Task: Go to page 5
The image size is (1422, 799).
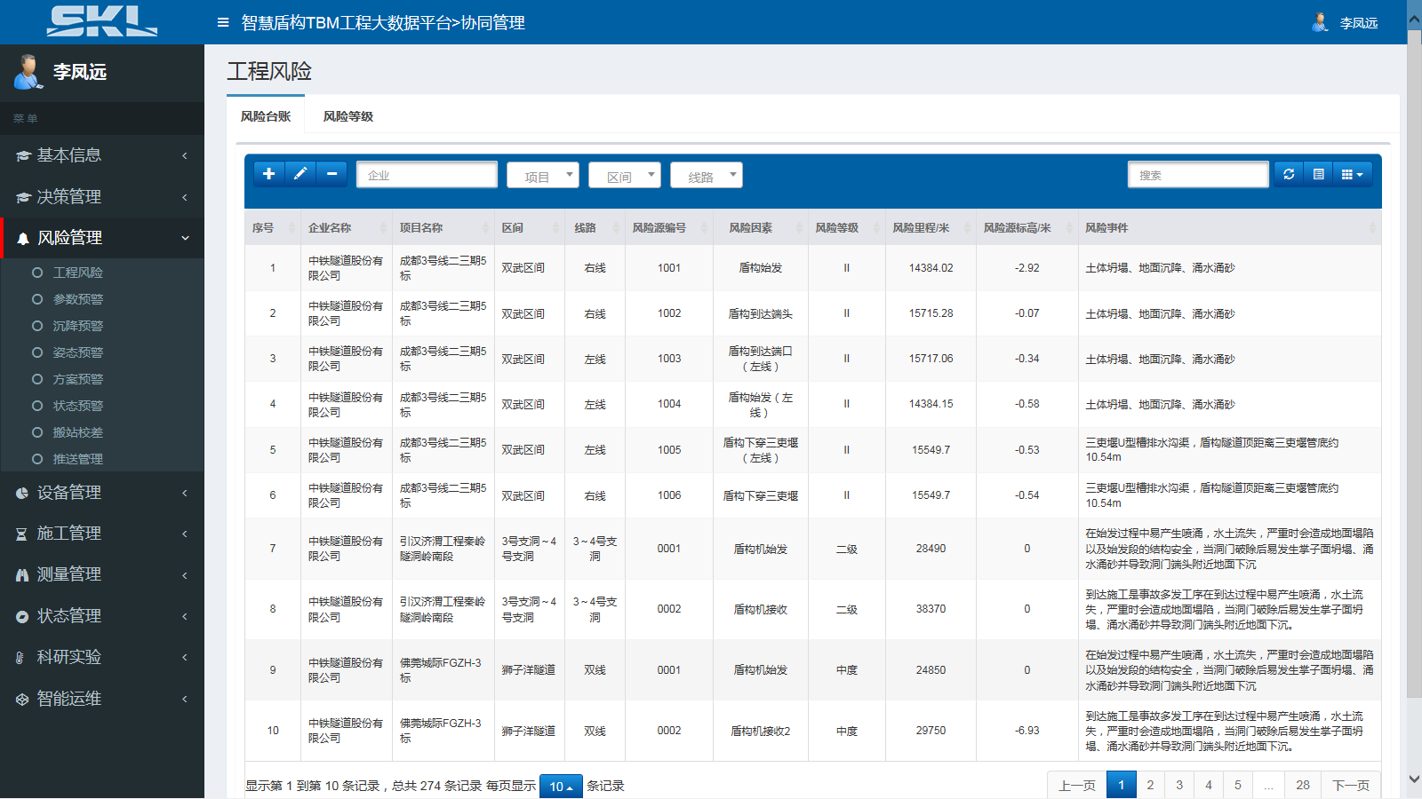Action: click(x=1238, y=785)
